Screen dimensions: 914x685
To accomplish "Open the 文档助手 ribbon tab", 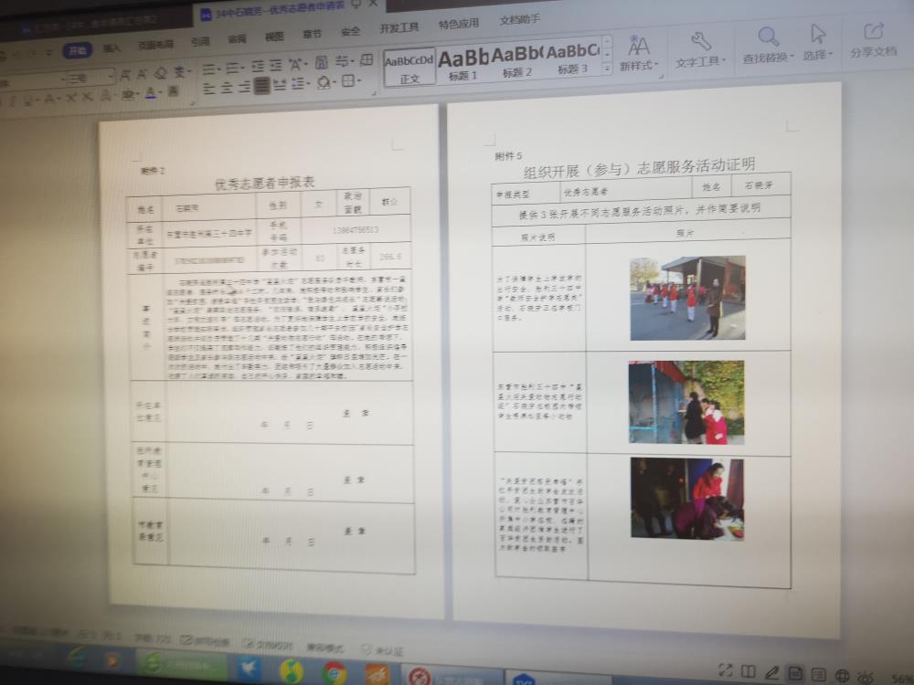I will 519,20.
